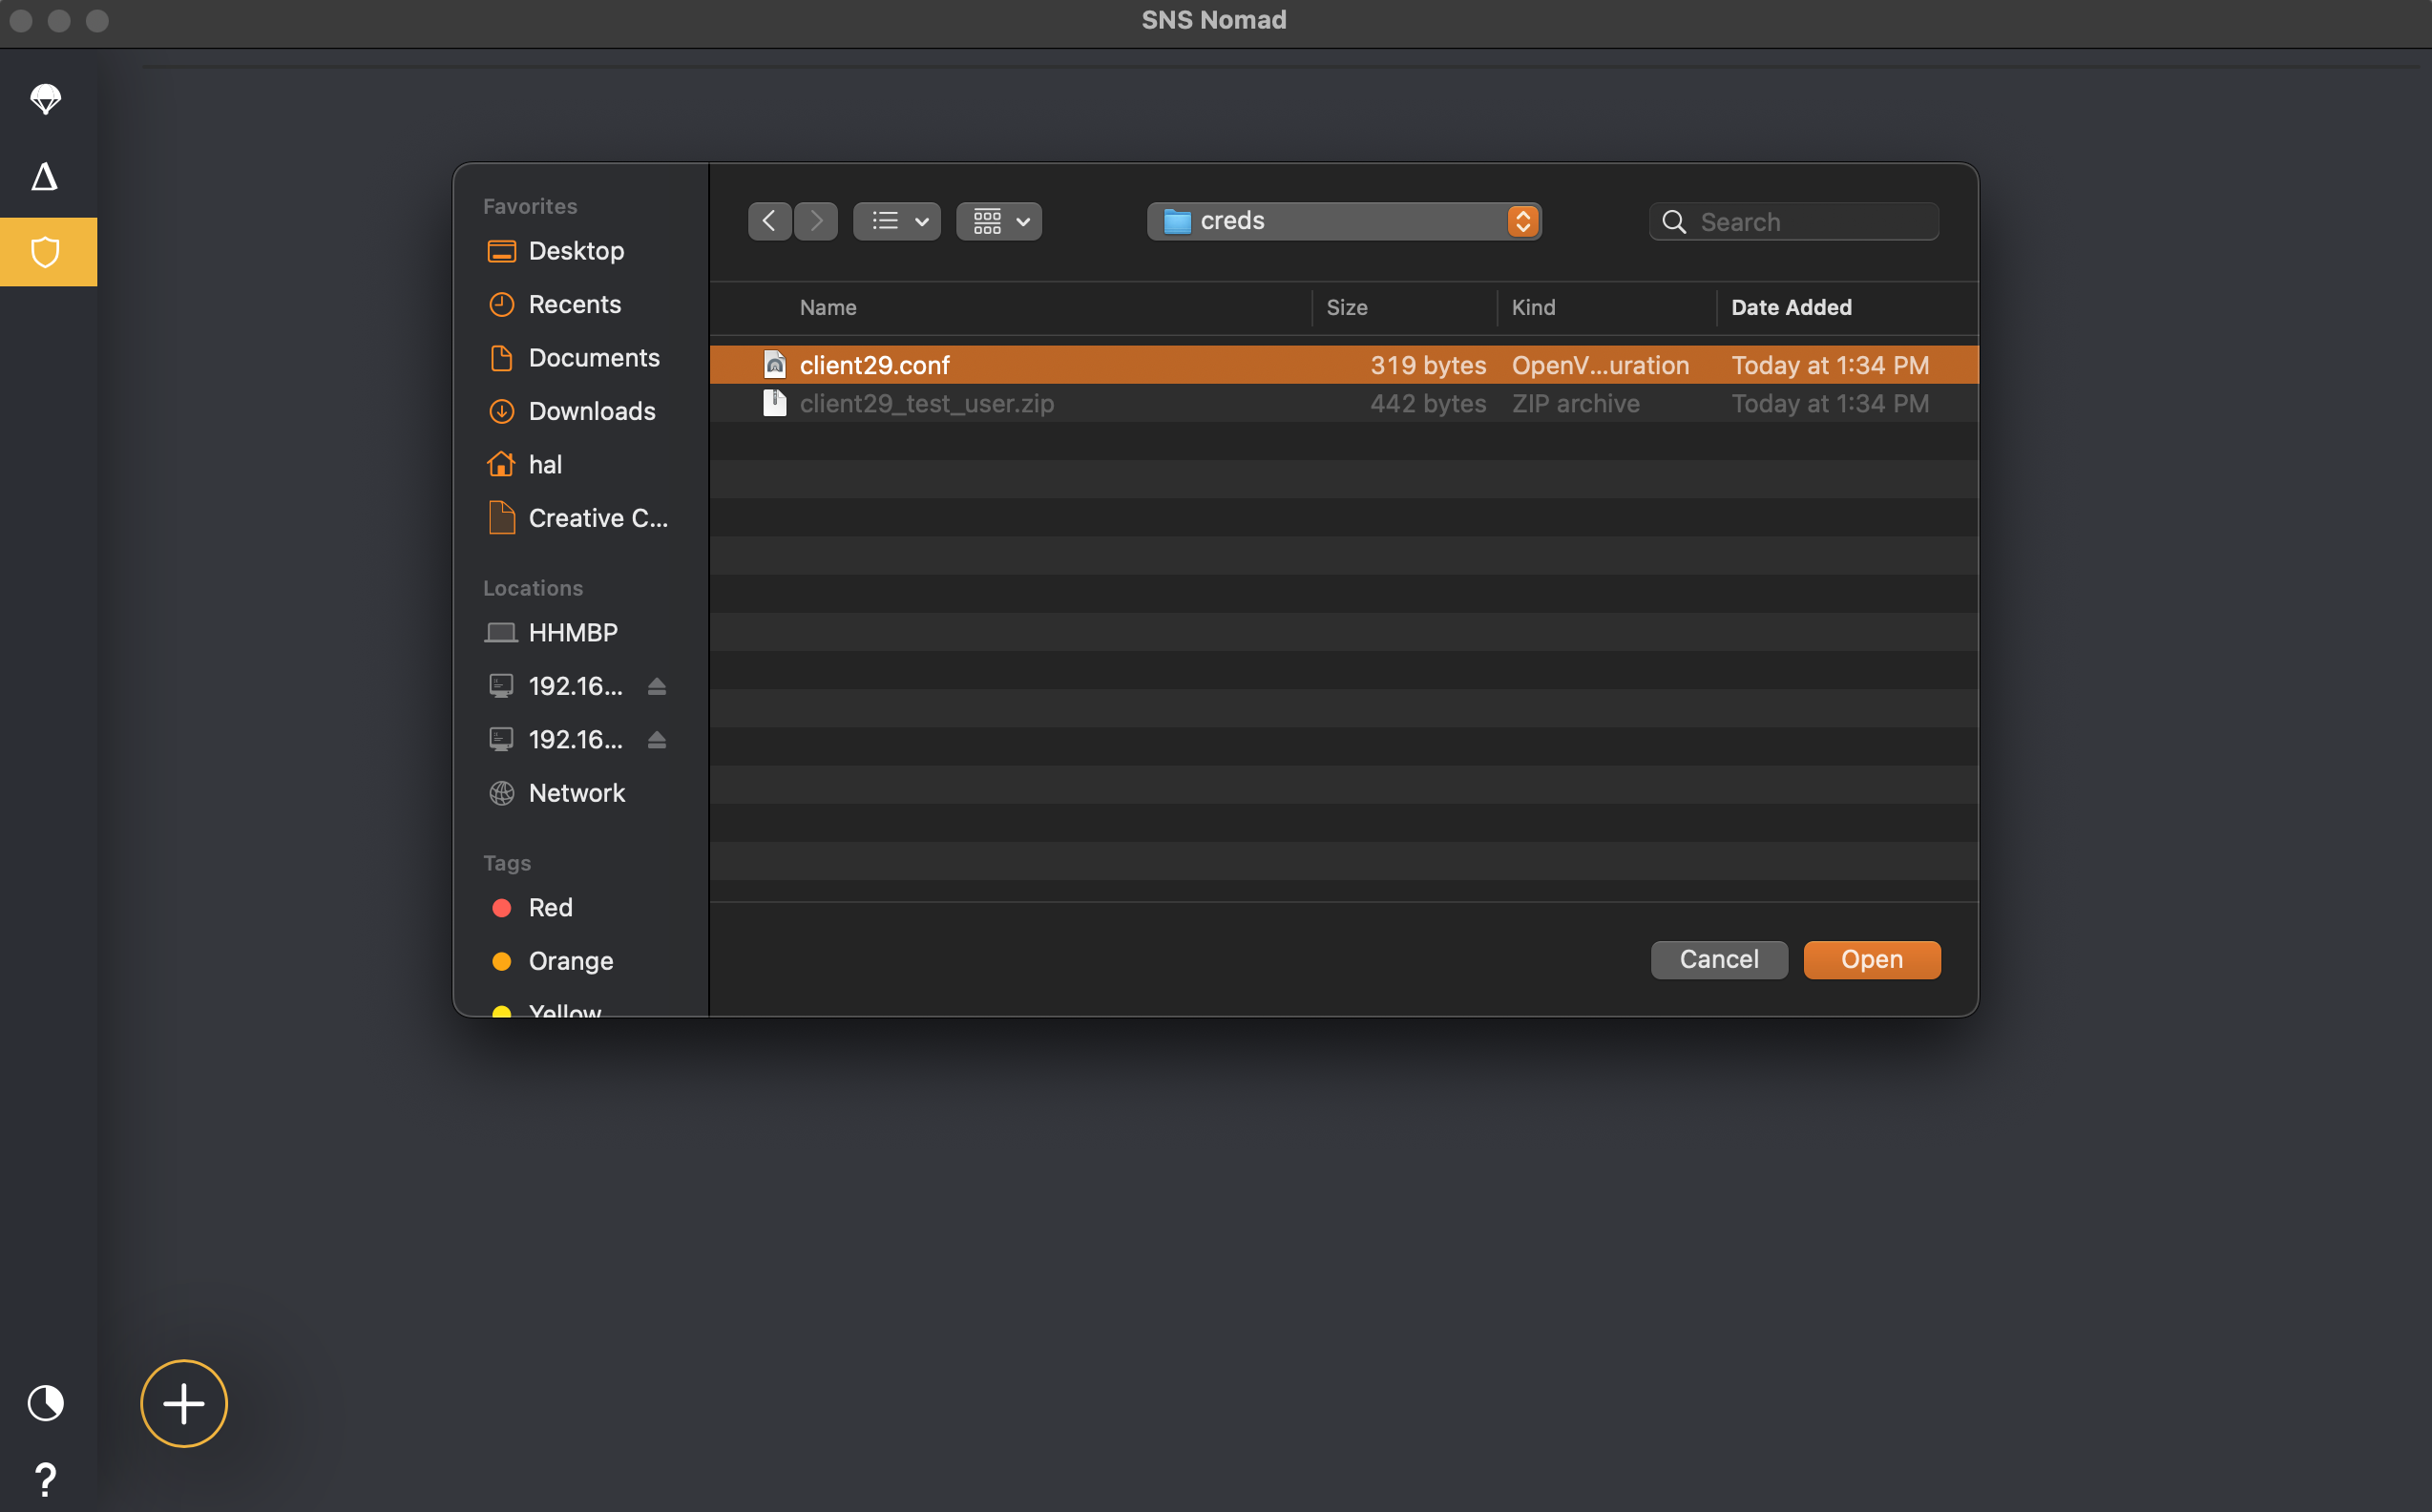Click the 'OpenV...uration' kind cell
The height and width of the screenshot is (1512, 2432).
pyautogui.click(x=1600, y=365)
